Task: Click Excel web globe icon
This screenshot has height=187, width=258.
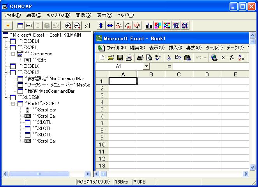Action: [214, 58]
